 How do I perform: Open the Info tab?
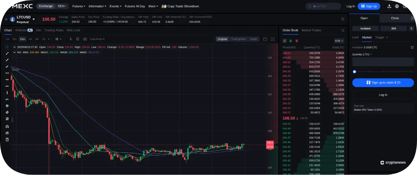tap(39, 30)
